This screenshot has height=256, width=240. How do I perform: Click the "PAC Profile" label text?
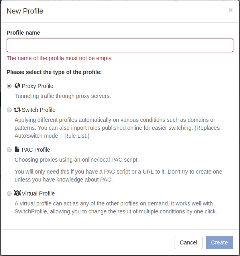click(36, 150)
